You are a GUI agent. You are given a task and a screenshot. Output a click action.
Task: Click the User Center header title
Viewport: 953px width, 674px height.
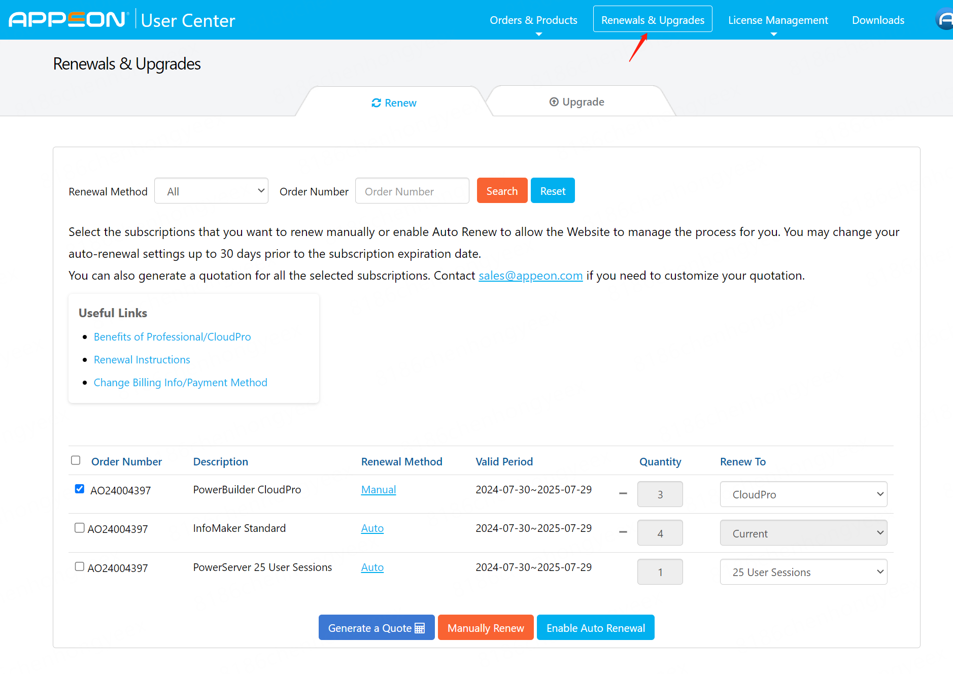(x=188, y=20)
